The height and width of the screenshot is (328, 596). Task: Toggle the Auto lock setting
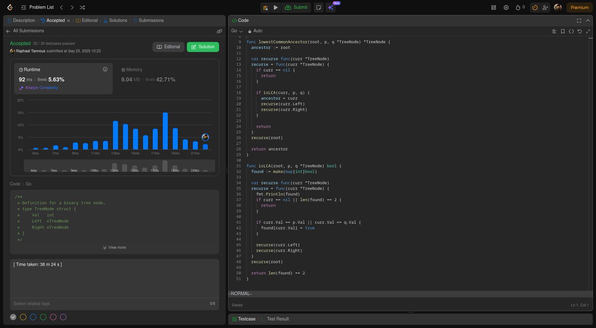point(255,31)
